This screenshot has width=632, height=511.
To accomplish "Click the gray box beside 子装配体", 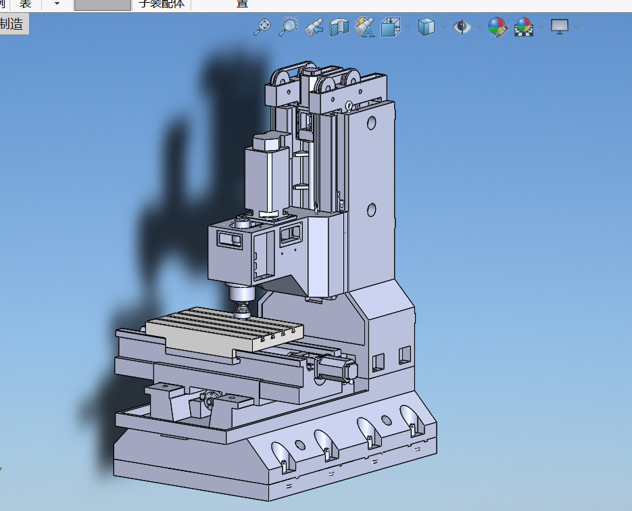I will (103, 5).
